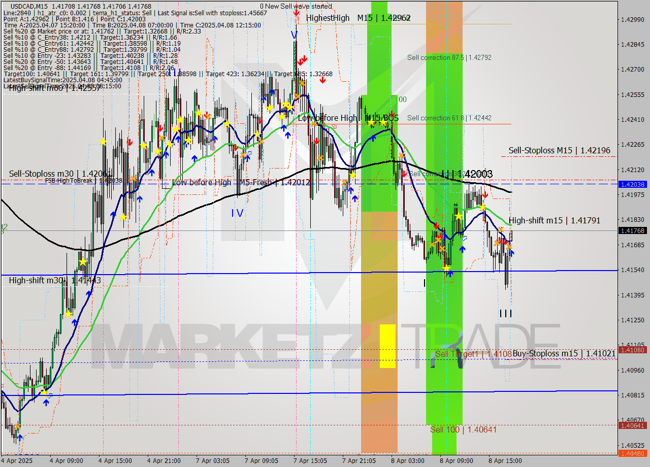This screenshot has height=467, width=650.
Task: Click the red sell arrow above HighestHigh M15 label
Action: [x=296, y=13]
